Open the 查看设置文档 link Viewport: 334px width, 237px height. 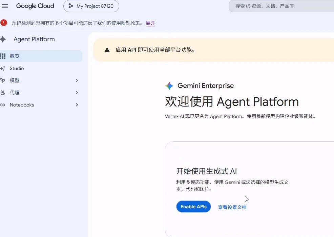(x=232, y=207)
